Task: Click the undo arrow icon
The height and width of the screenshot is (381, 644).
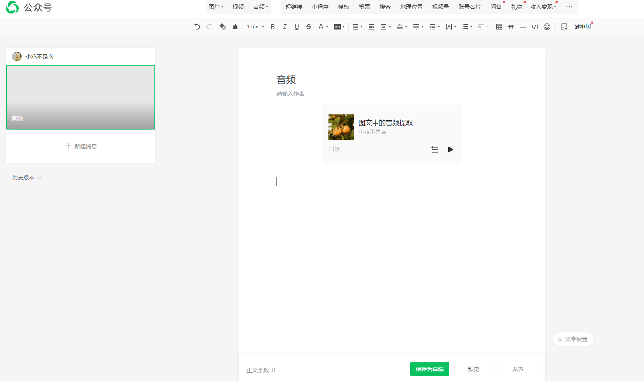Action: (x=197, y=27)
